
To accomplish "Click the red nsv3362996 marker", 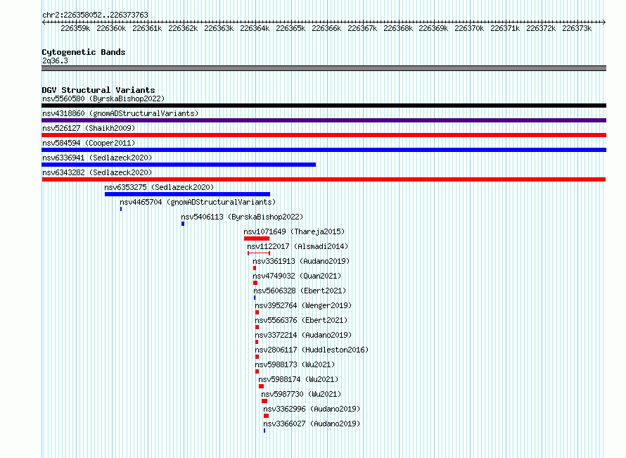I will click(x=267, y=416).
